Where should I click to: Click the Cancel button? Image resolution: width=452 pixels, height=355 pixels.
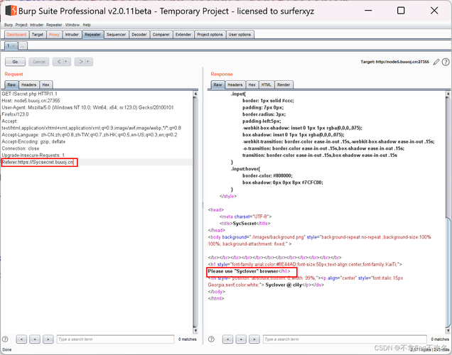(39, 62)
